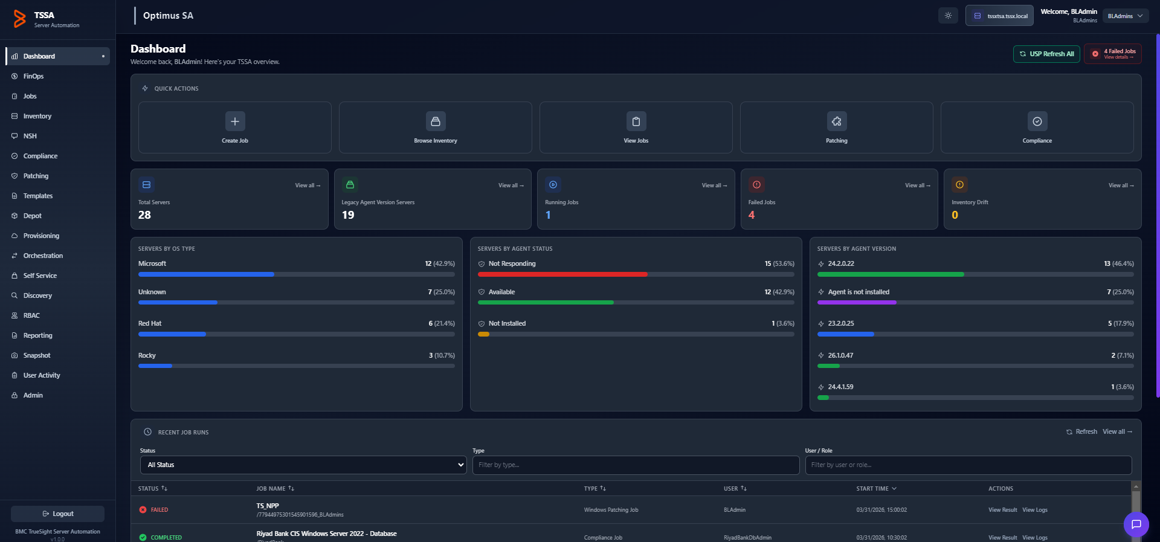The width and height of the screenshot is (1160, 542).
Task: Click the Inventory Drift warning icon
Action: pos(959,184)
